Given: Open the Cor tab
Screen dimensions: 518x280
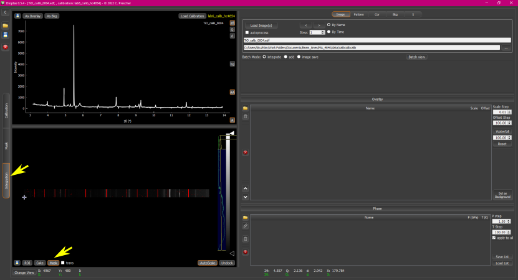Looking at the screenshot, I should [x=377, y=14].
